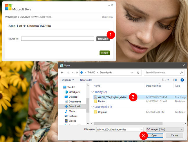This screenshot has width=188, height=142.
Task: Click the Pictures icon in navigation pane
Action: tap(66, 116)
